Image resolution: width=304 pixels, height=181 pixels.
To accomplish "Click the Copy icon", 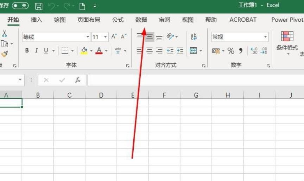I will point(5,44).
